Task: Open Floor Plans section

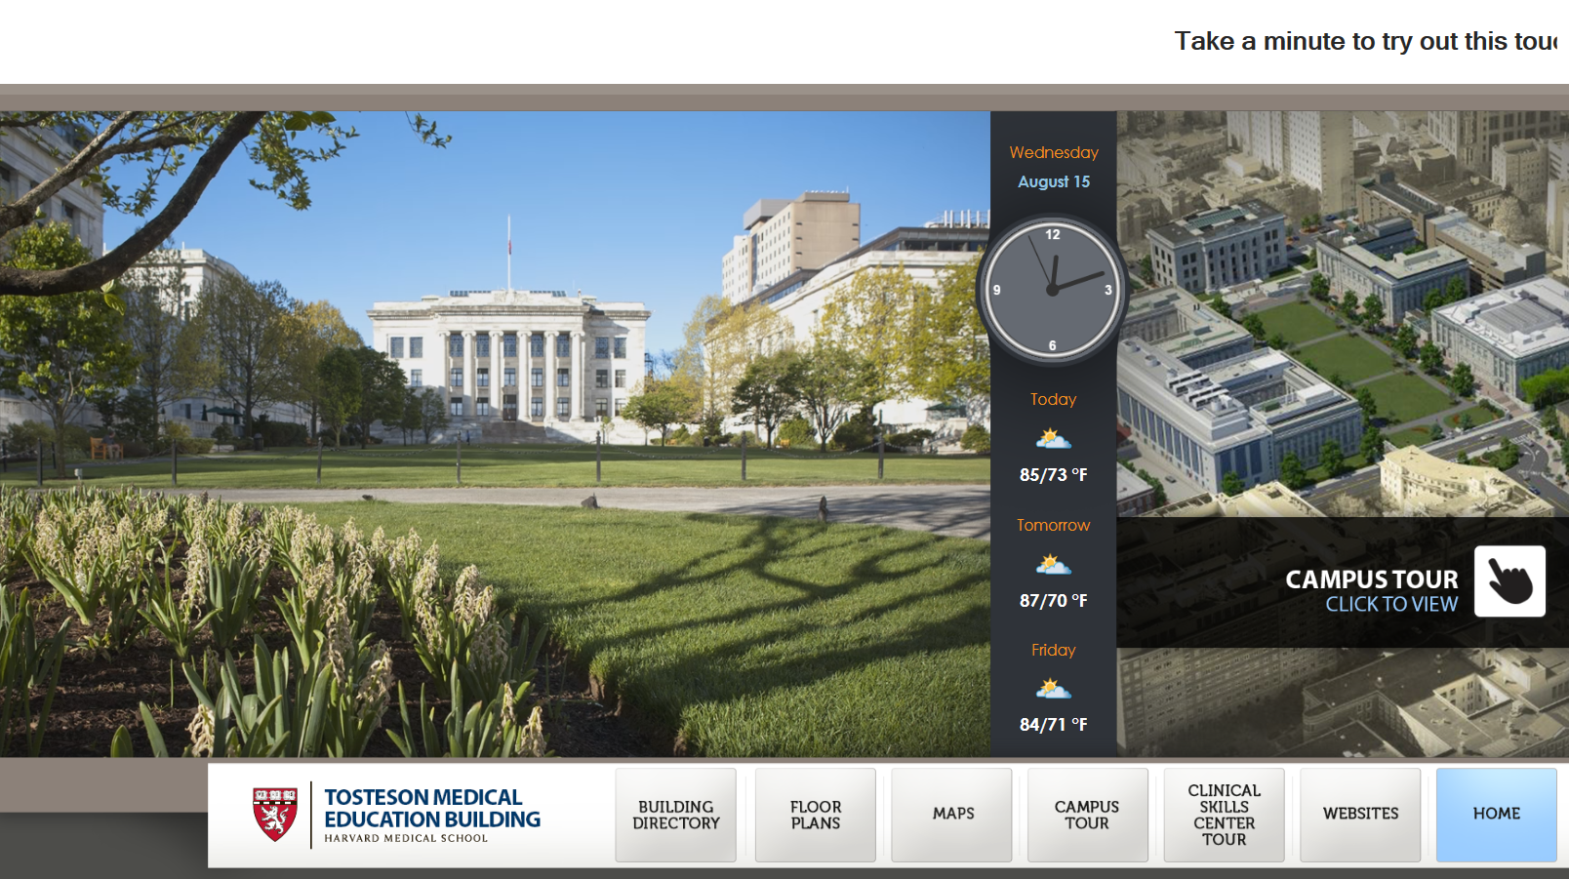Action: (x=815, y=815)
